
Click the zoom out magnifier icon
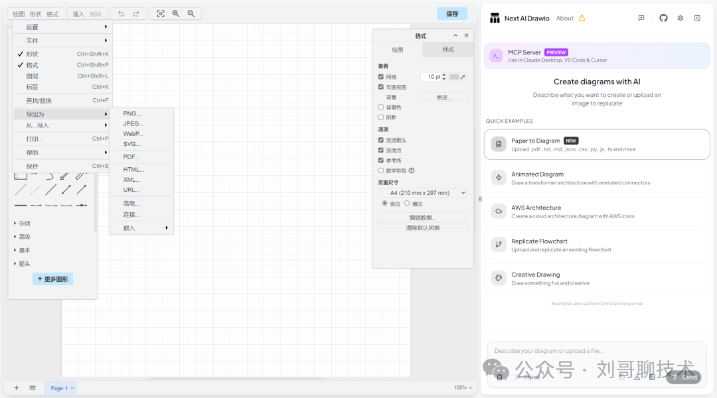pyautogui.click(x=191, y=13)
